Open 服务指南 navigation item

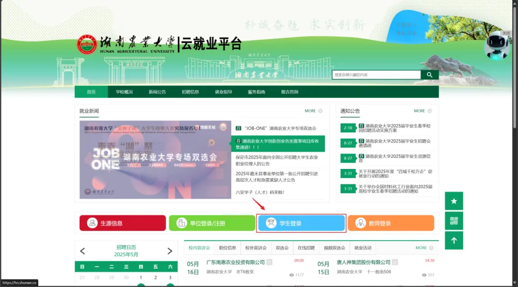point(256,92)
